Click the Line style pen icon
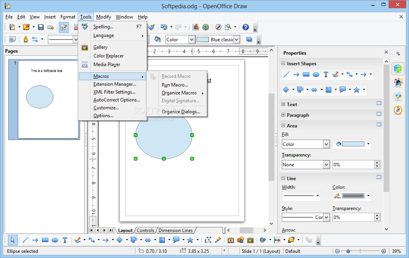 26,39
